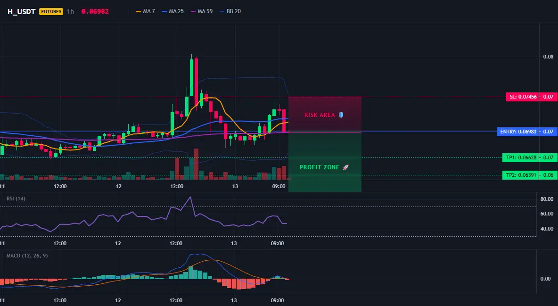Screen dimensions: 558x306
Task: Click the RSI (14) indicator label
Action: coord(16,199)
